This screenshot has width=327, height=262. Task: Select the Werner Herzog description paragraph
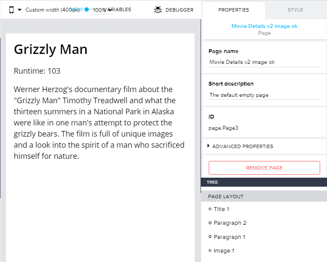(x=99, y=123)
